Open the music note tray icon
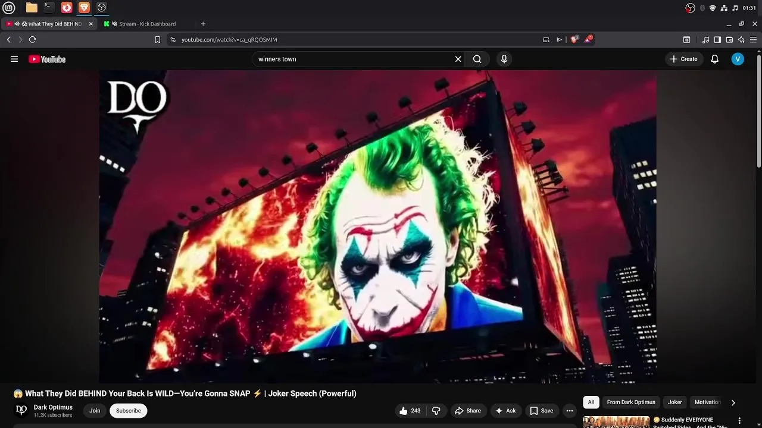Image resolution: width=762 pixels, height=428 pixels. click(x=735, y=8)
